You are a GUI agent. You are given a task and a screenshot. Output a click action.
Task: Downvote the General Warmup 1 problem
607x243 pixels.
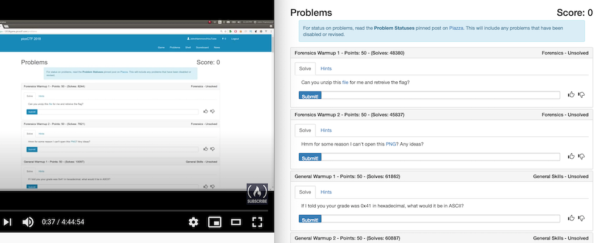coord(581,218)
